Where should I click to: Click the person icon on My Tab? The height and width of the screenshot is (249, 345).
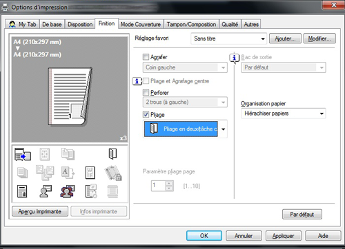click(x=12, y=24)
